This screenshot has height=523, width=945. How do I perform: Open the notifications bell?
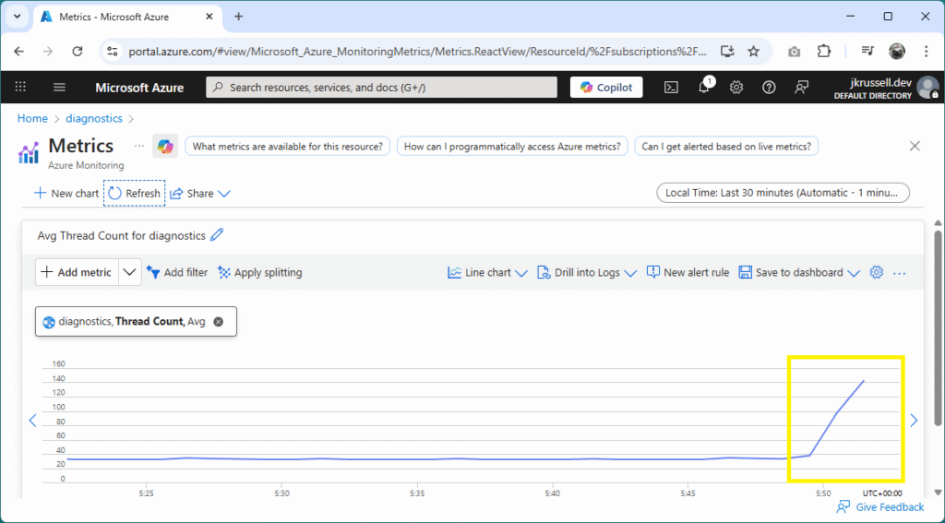tap(704, 87)
